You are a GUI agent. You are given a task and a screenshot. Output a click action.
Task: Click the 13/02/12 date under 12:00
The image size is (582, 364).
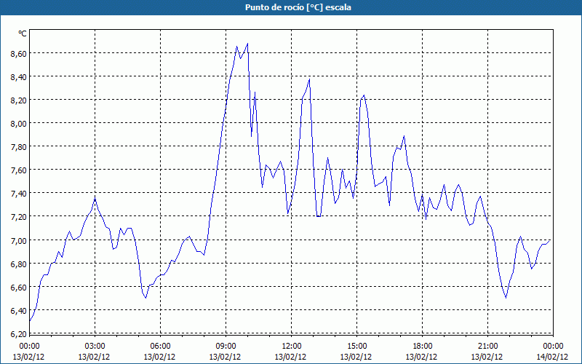tap(290, 357)
